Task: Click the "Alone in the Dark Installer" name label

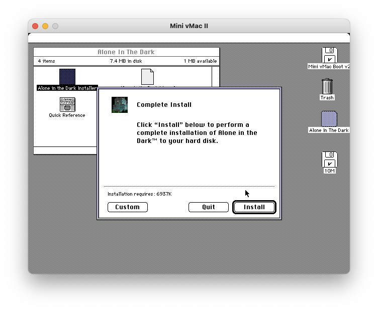Action: pos(67,88)
